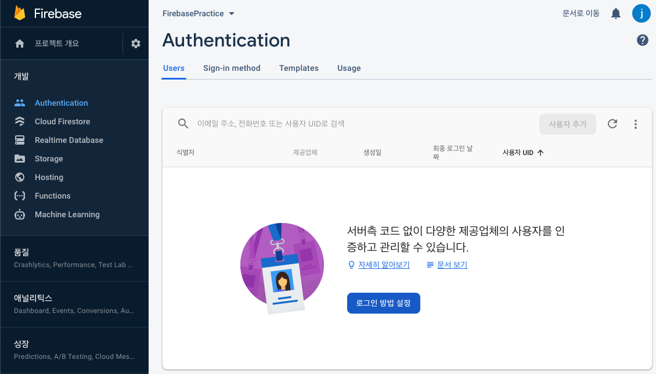Select Realtime Database in the sidebar

click(69, 140)
